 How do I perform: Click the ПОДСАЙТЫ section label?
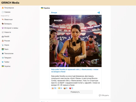point(5,16)
